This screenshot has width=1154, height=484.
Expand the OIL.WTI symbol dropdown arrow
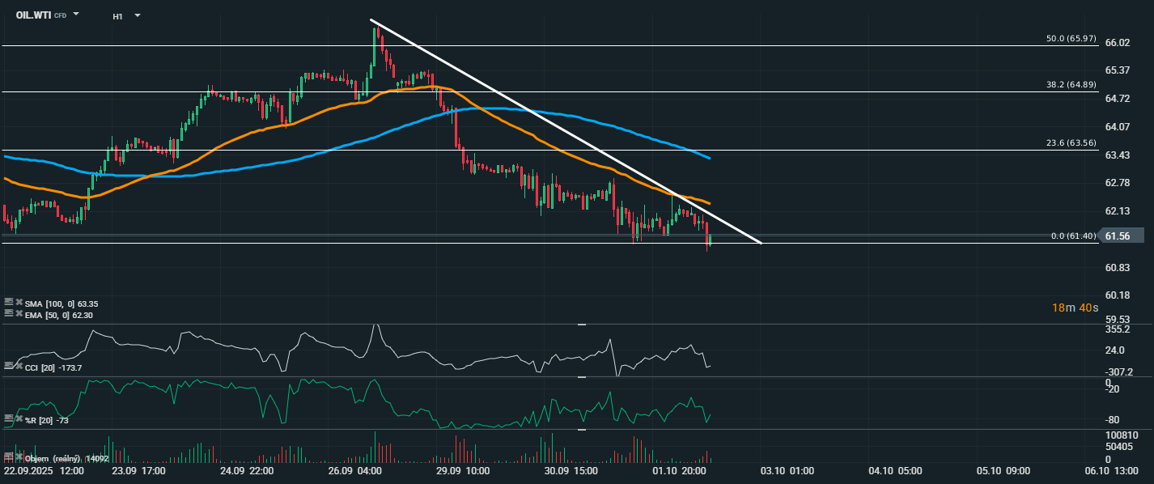(x=76, y=15)
